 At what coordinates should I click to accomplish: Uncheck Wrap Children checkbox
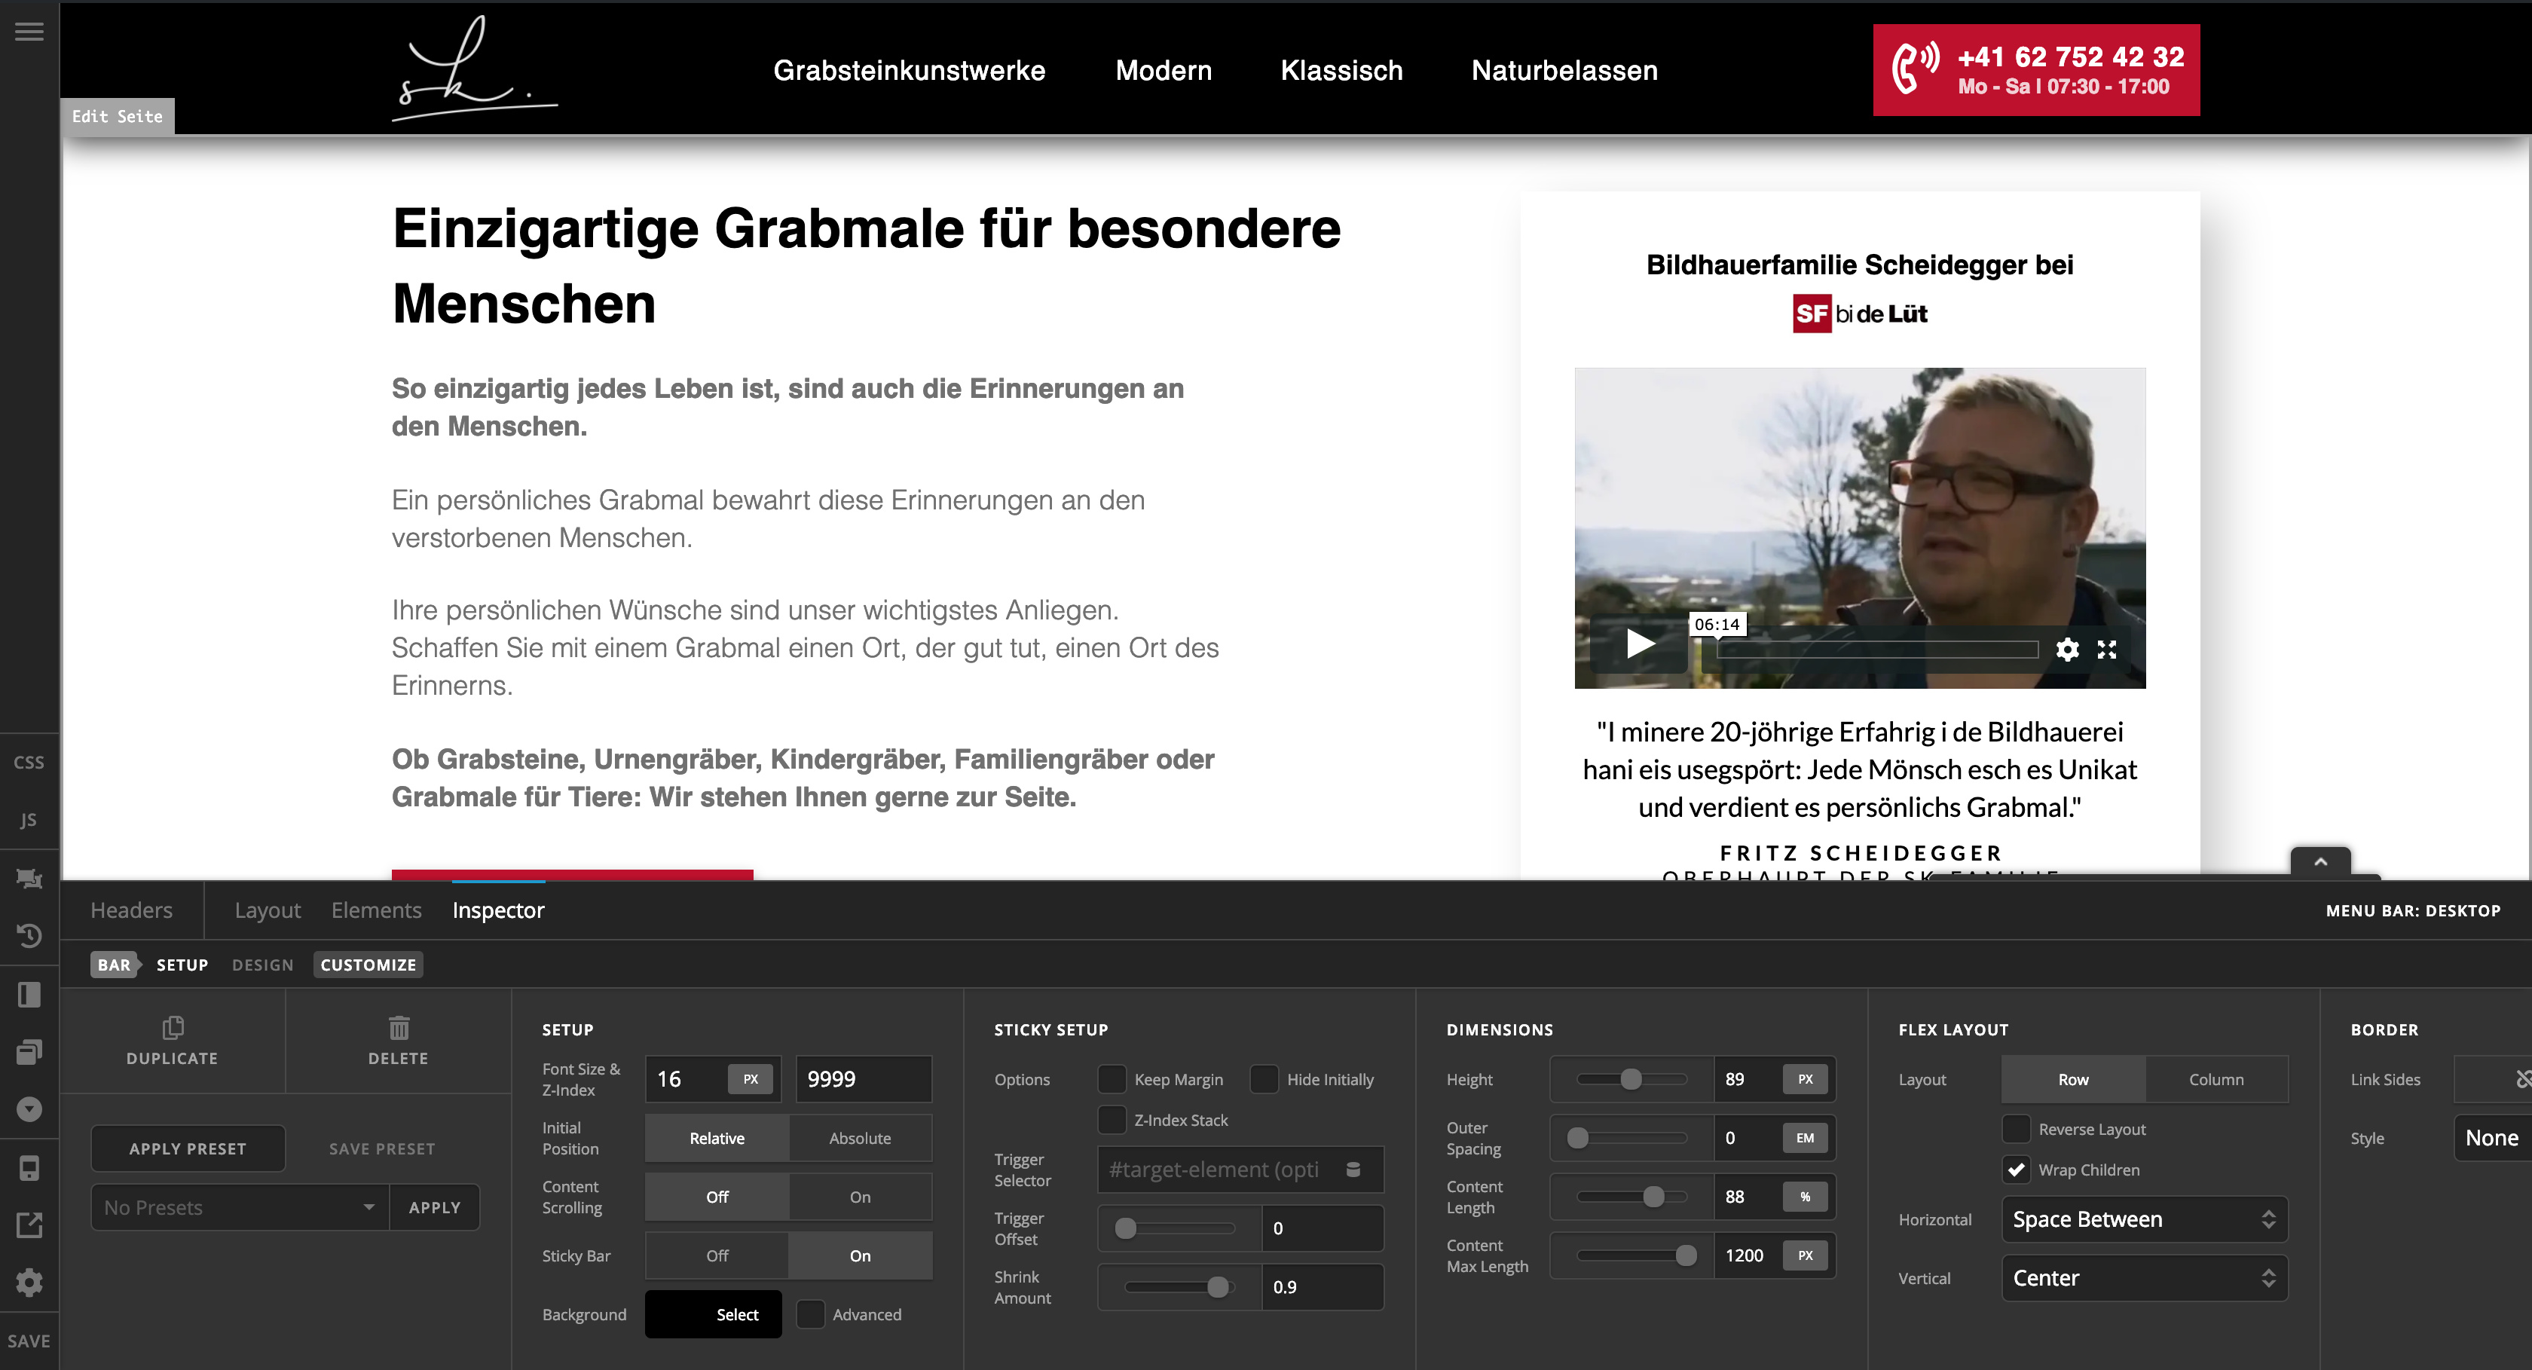click(x=2017, y=1170)
